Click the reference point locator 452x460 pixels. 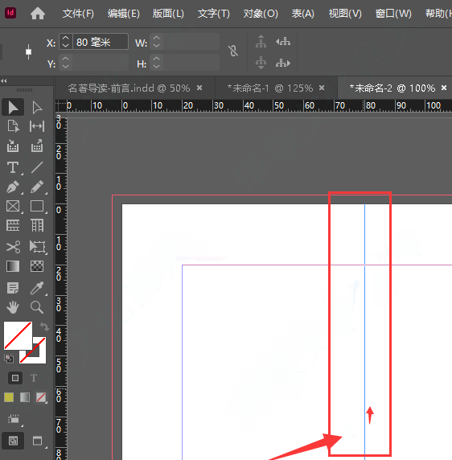28,52
